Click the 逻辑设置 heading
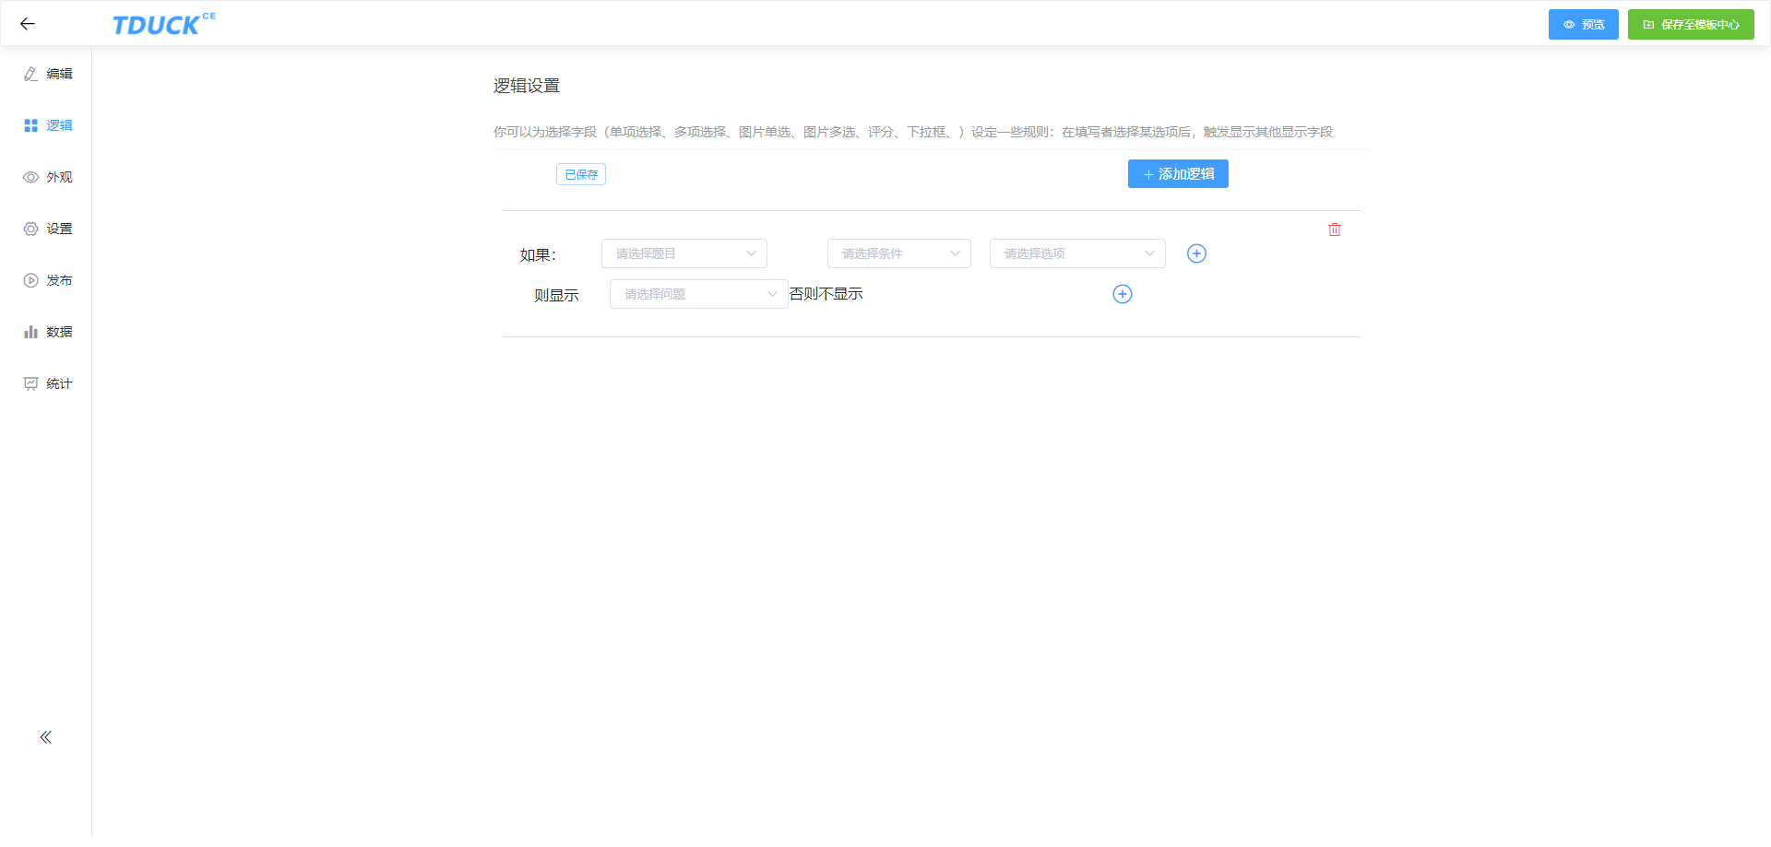The image size is (1771, 847). 527,86
